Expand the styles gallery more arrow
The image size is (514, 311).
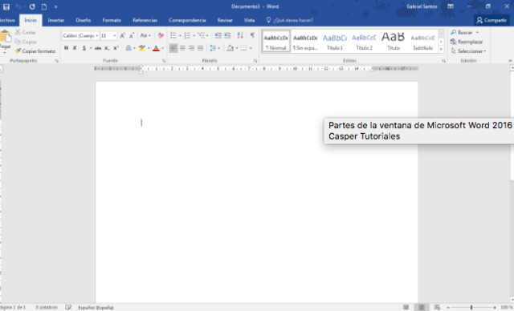441,50
